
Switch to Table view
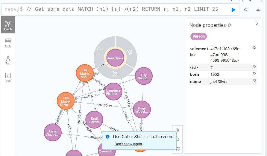(x=8, y=43)
